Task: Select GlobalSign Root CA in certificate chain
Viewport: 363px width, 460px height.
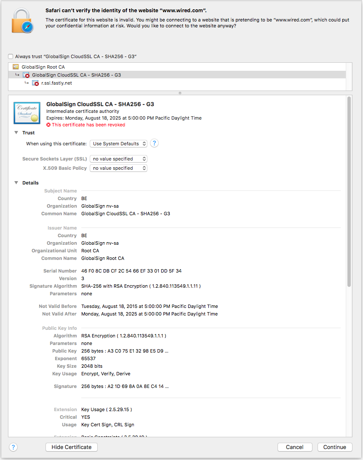Action: coord(177,67)
